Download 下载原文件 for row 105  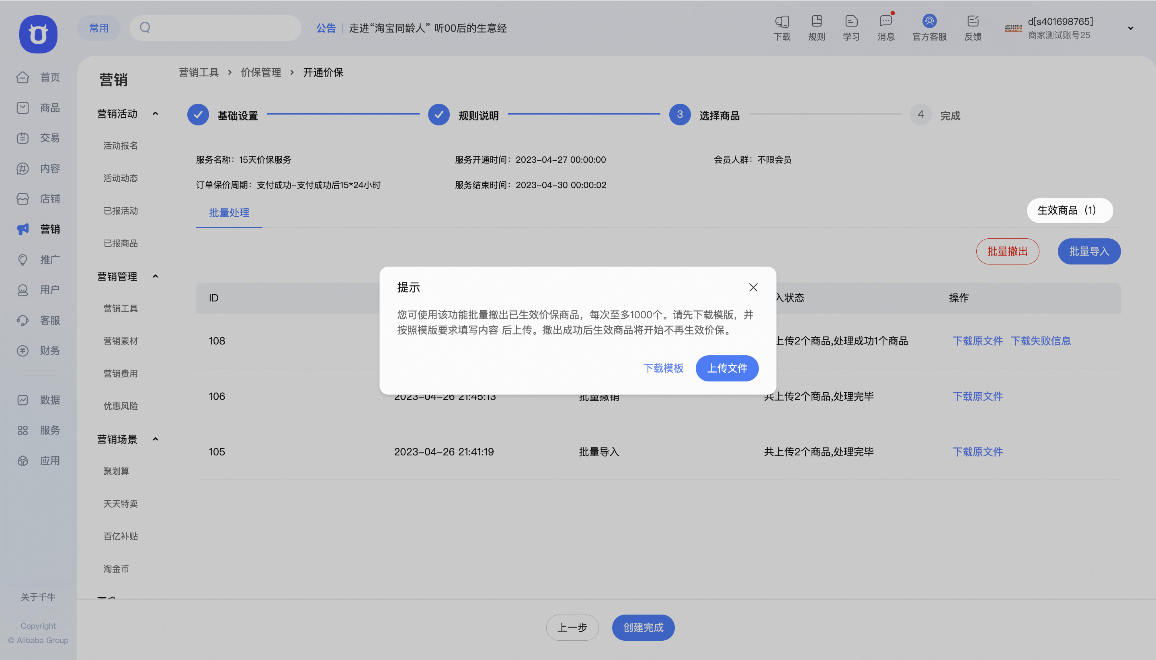[x=978, y=451]
